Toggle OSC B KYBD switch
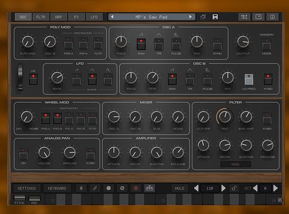Screen dimensions: 289x214 tap(268, 79)
